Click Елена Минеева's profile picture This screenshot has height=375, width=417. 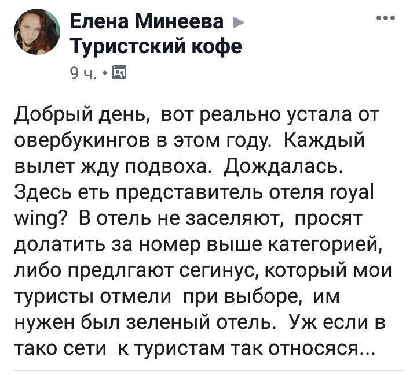pyautogui.click(x=37, y=32)
